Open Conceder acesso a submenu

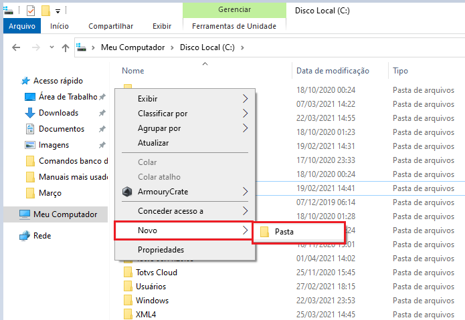point(185,211)
